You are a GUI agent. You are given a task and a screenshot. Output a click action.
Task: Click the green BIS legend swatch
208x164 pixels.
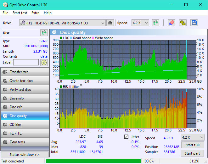click(61, 87)
